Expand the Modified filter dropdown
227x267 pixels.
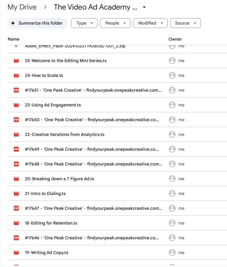click(x=150, y=23)
